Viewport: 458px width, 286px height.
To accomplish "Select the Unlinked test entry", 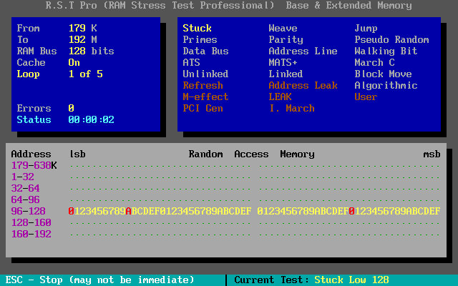I will pyautogui.click(x=205, y=74).
